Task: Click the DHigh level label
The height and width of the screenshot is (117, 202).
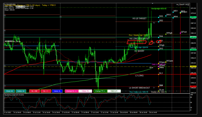Action: tap(162, 45)
